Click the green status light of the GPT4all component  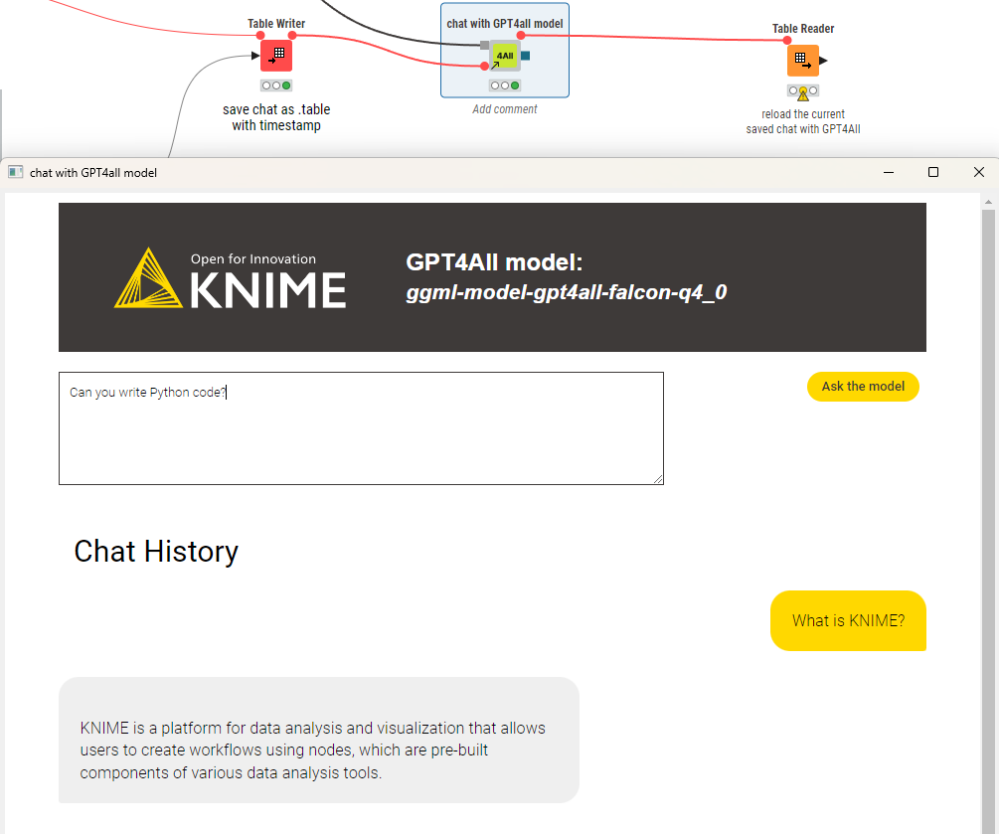516,85
